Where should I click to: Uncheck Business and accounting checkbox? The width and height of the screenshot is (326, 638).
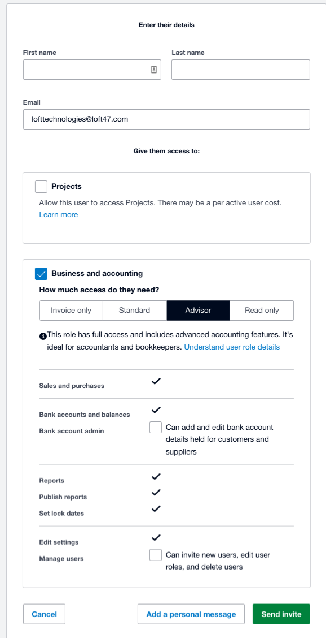41,274
